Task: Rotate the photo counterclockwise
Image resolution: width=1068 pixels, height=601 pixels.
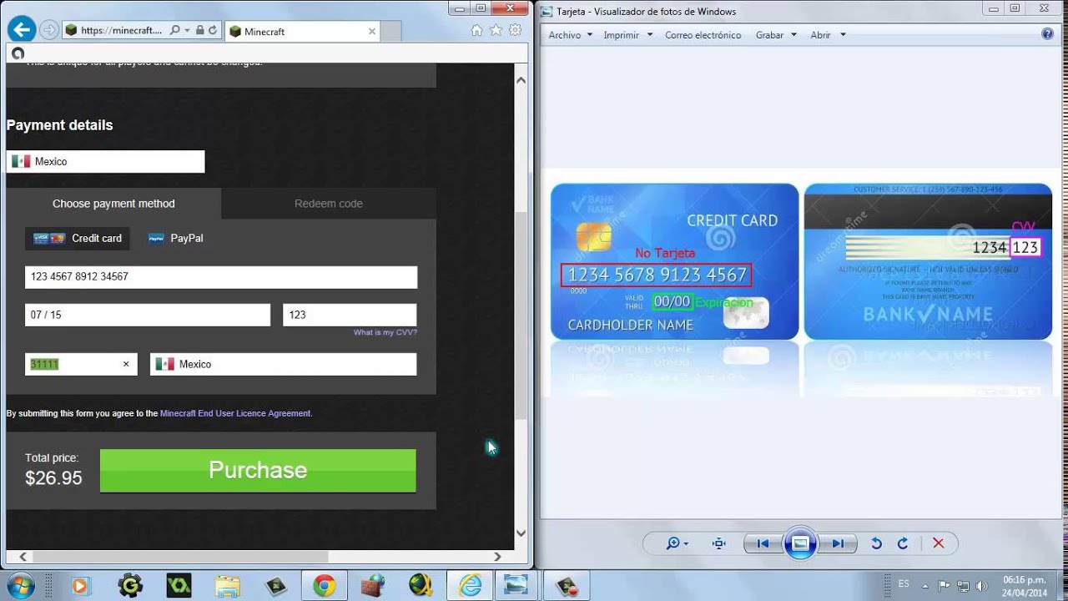Action: click(876, 543)
